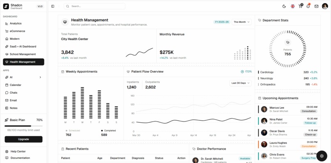
Task: Click the Shadcn logo icon
Action: [6, 6]
